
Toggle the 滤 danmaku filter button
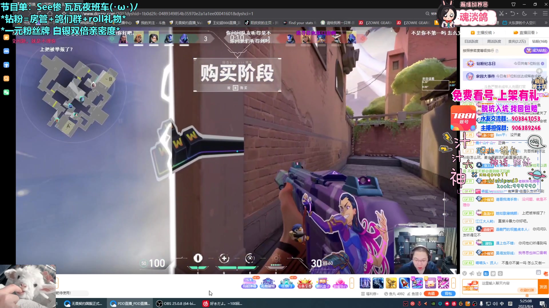point(538,273)
